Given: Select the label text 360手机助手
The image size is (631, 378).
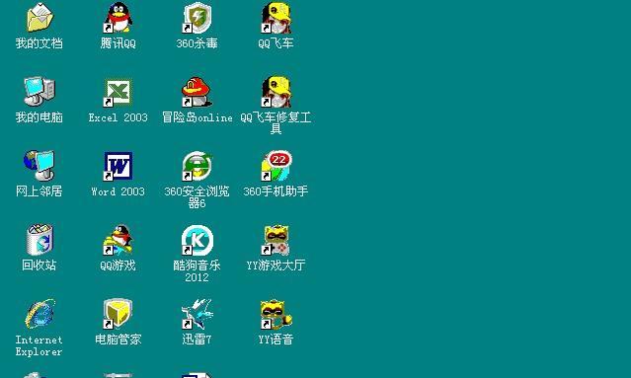Looking at the screenshot, I should 276,191.
